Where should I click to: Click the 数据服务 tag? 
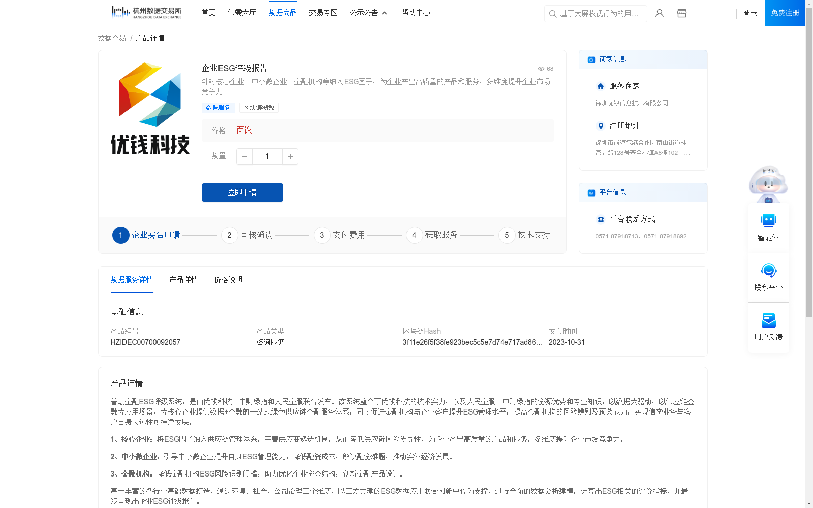[x=218, y=108]
